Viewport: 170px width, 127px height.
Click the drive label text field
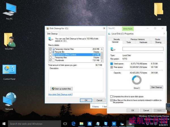coord(143,49)
